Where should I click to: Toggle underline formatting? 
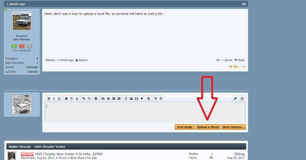click(x=59, y=99)
